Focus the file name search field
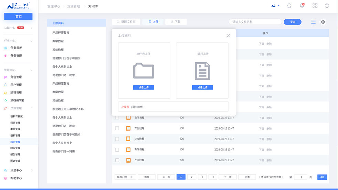The image size is (338, 190). coord(255,22)
